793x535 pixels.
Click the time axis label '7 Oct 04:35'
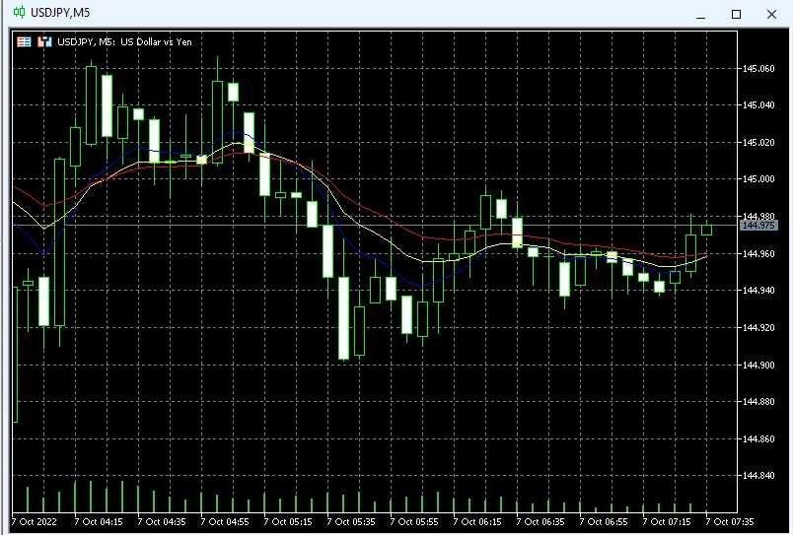[x=162, y=521]
